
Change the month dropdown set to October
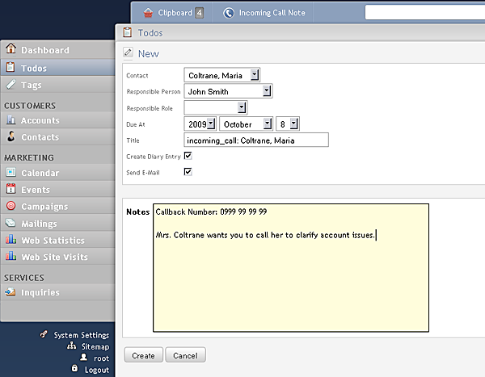pyautogui.click(x=247, y=124)
